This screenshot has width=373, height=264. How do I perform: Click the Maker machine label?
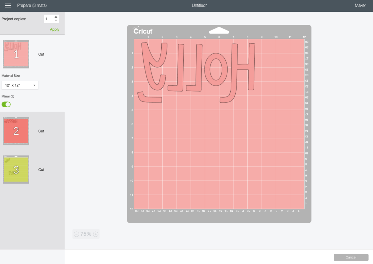(360, 6)
